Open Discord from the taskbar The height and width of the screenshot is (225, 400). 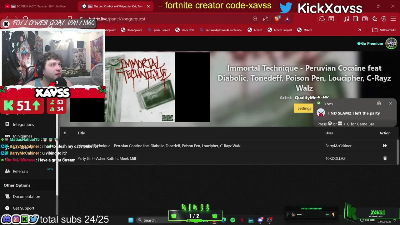[260, 220]
